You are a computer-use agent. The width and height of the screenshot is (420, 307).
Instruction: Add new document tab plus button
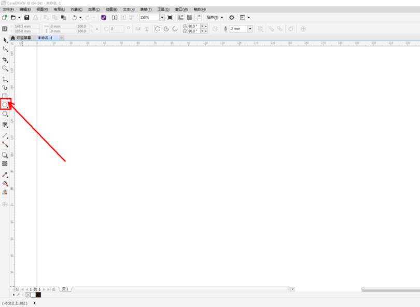click(x=62, y=38)
